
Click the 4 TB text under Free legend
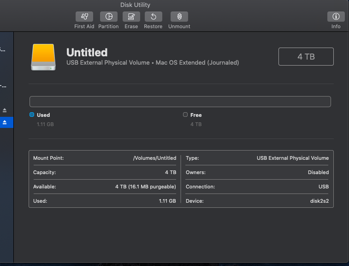click(196, 124)
